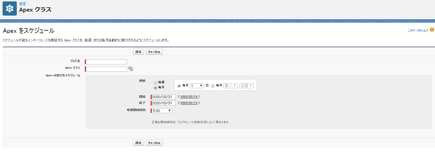Open the 希望開始時刻 5:00 dropdown
Viewport: 435px width, 165px height.
click(x=162, y=111)
